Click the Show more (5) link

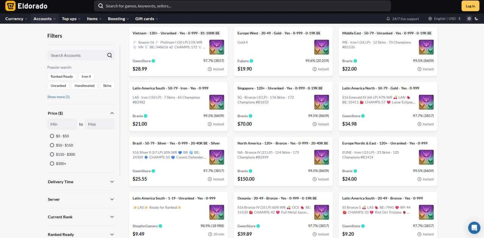click(59, 97)
